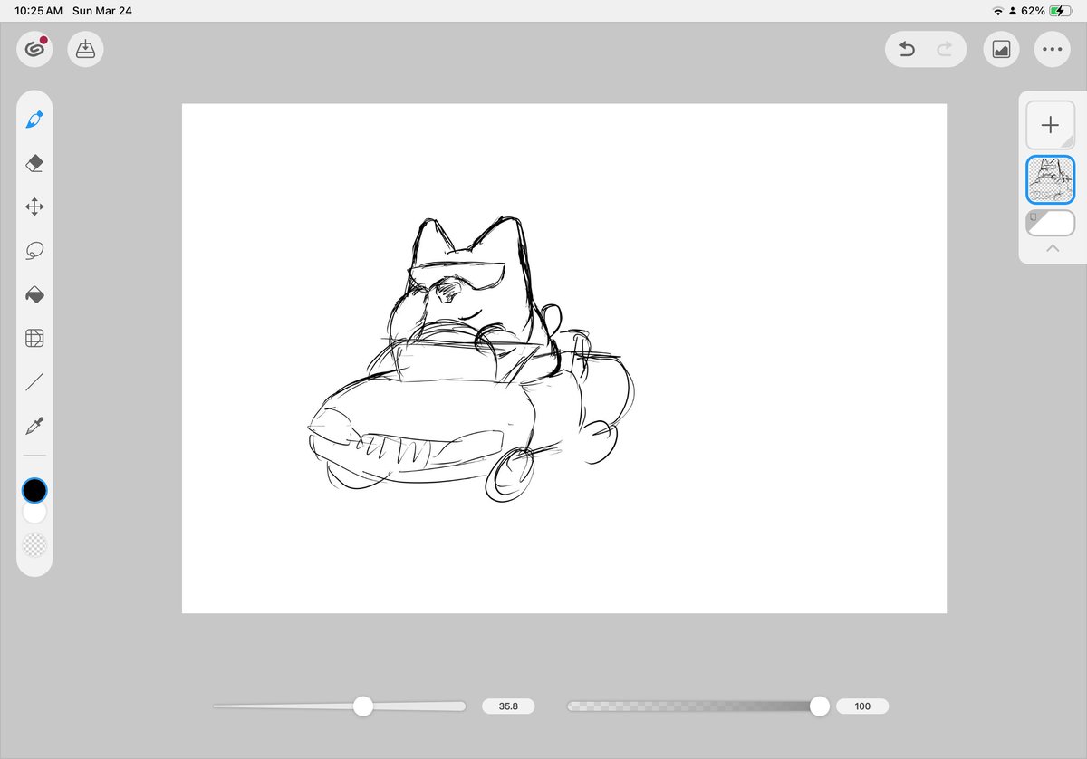Viewport: 1087px width, 759px height.
Task: Check the battery indicator in status bar
Action: [1062, 11]
